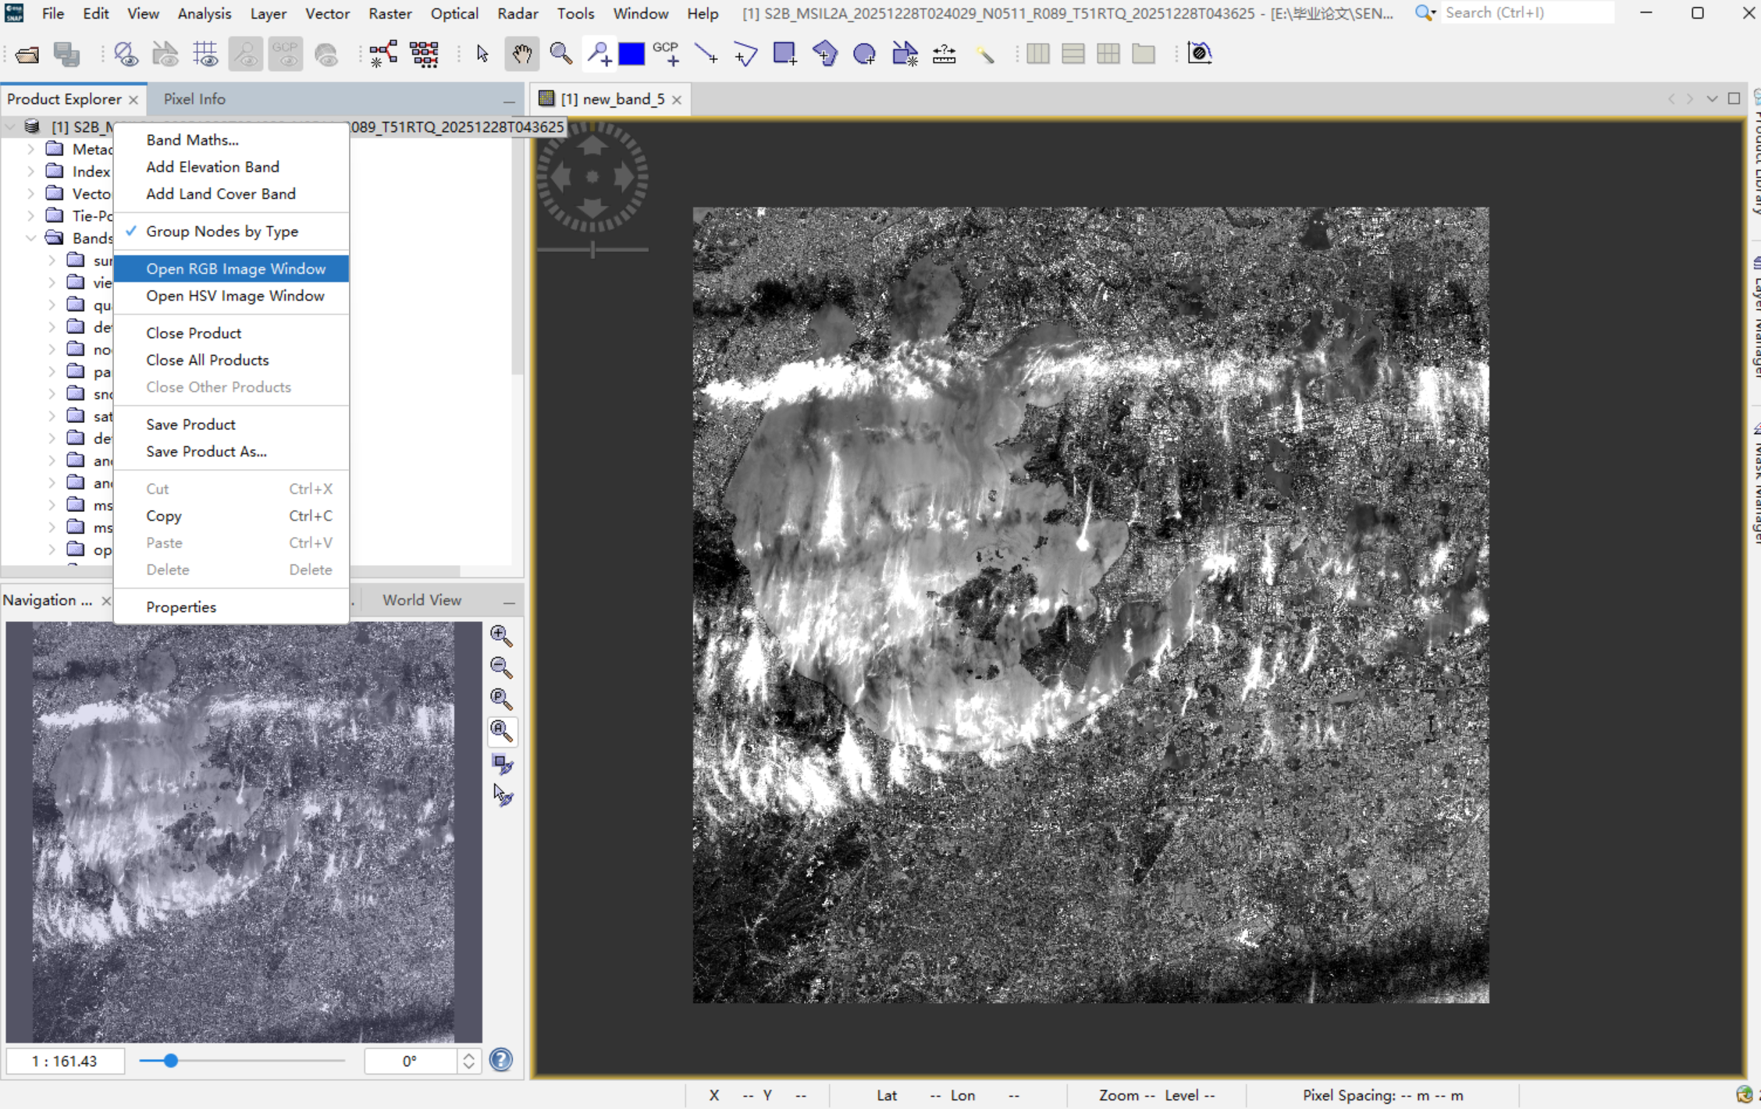Toggle the blue pin placement tool
Viewport: 1761px width, 1109px height.
pos(599,54)
